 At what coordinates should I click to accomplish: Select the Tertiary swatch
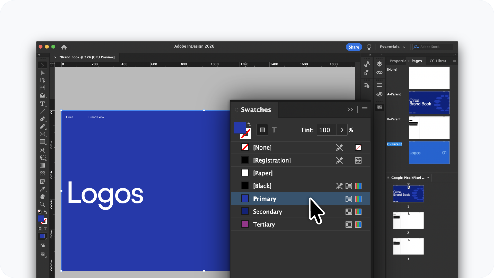[300, 225]
